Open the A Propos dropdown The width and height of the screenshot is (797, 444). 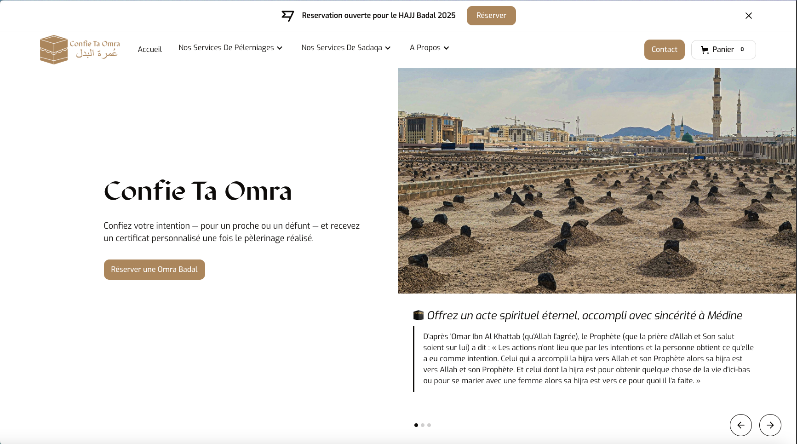429,48
